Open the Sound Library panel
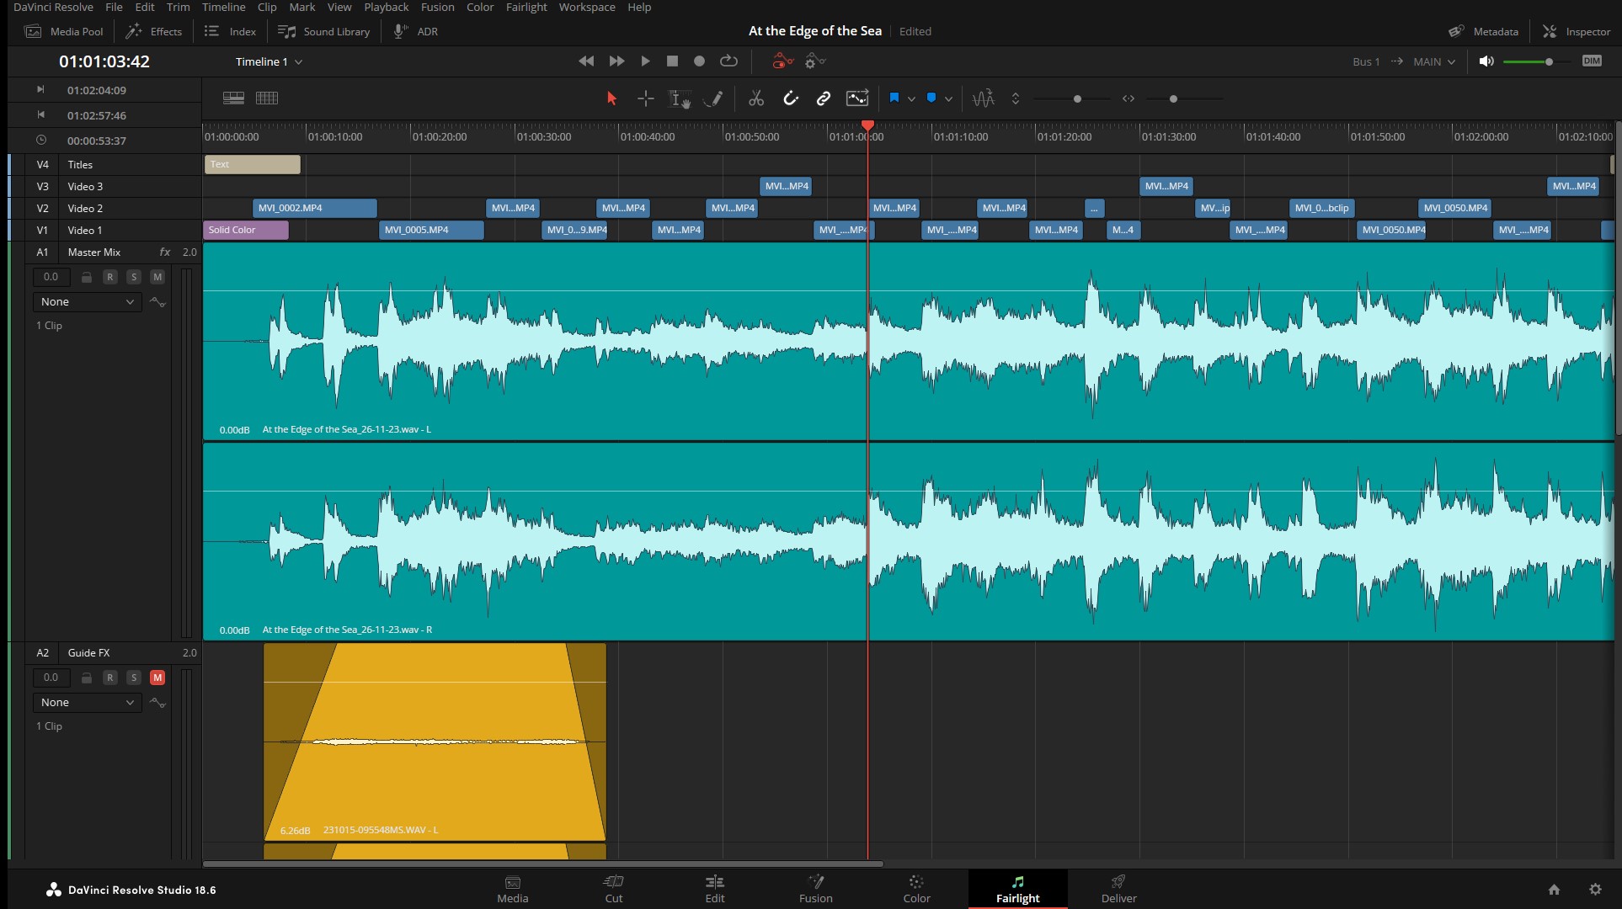Viewport: 1622px width, 909px height. [x=324, y=31]
